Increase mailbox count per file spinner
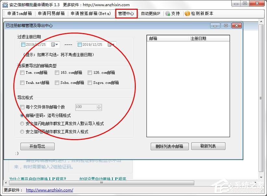This screenshot has width=267, height=196. click(99, 106)
